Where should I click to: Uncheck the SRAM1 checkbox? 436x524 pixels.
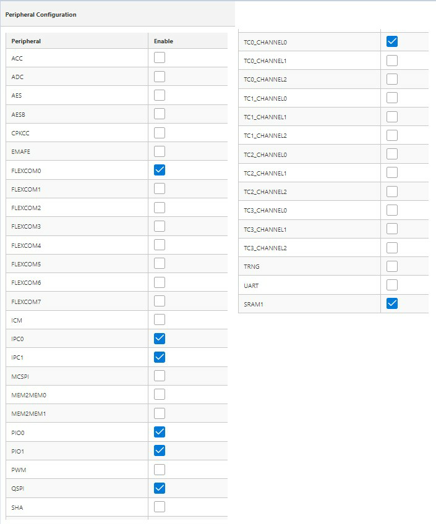pos(391,303)
